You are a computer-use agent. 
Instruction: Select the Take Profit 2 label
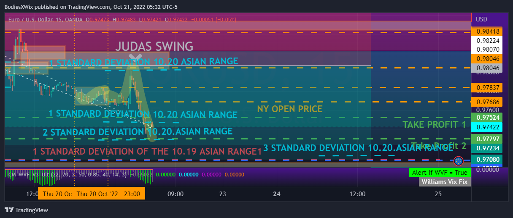tap(439, 146)
